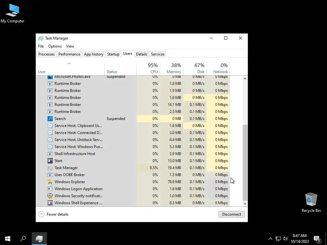Show hidden tray icons chevron
Image resolution: width=327 pixels, height=245 pixels.
click(270, 239)
